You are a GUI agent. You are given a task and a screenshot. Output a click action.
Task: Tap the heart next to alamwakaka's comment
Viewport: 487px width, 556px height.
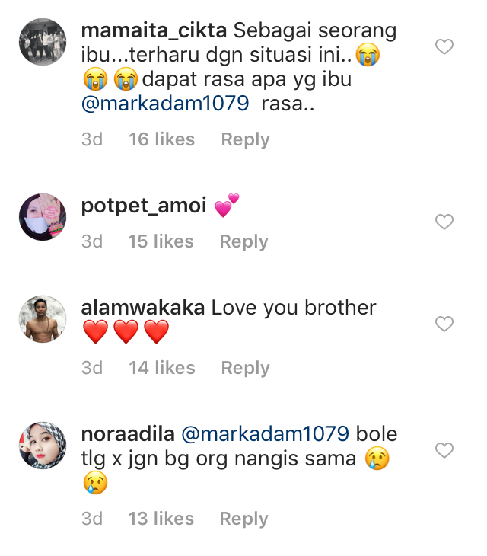click(444, 324)
